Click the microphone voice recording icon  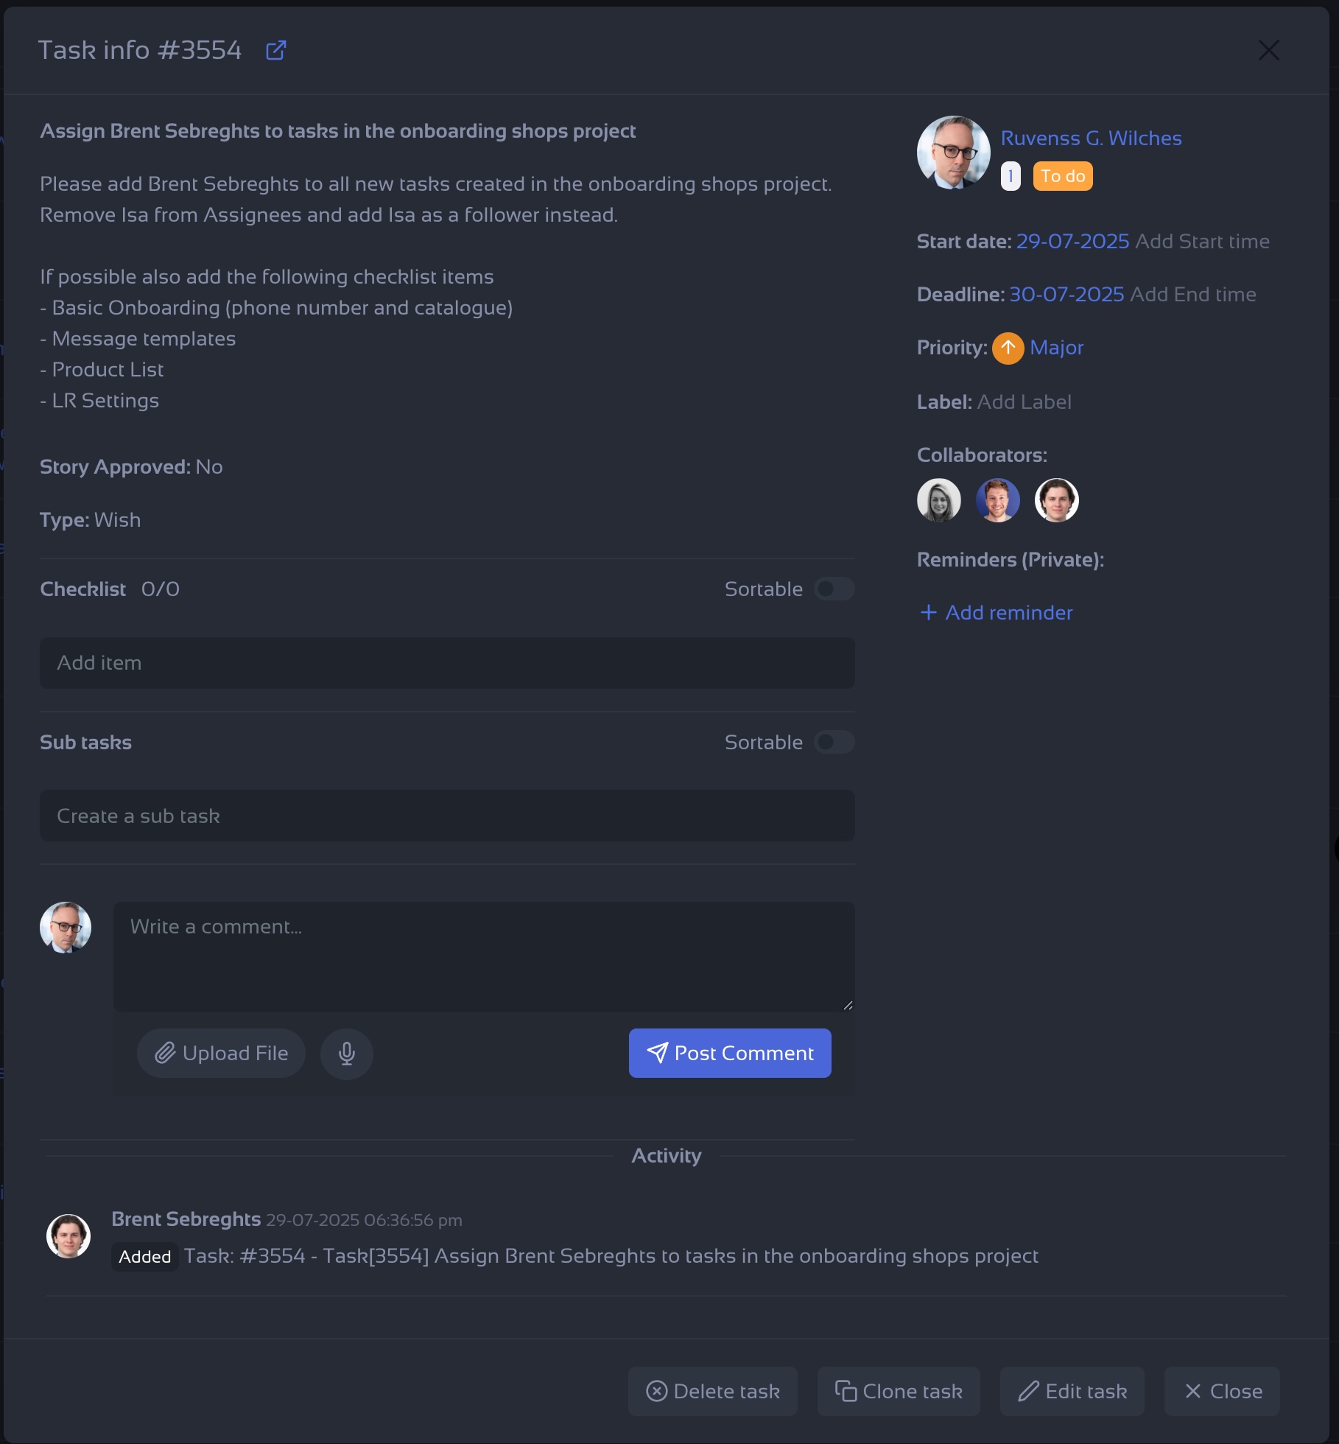347,1054
